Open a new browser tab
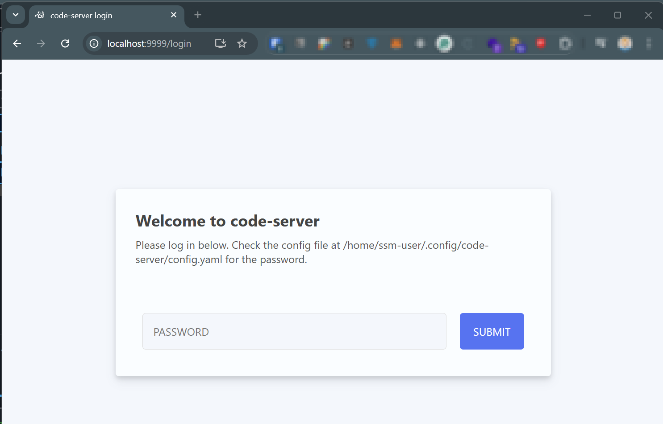 click(x=197, y=14)
